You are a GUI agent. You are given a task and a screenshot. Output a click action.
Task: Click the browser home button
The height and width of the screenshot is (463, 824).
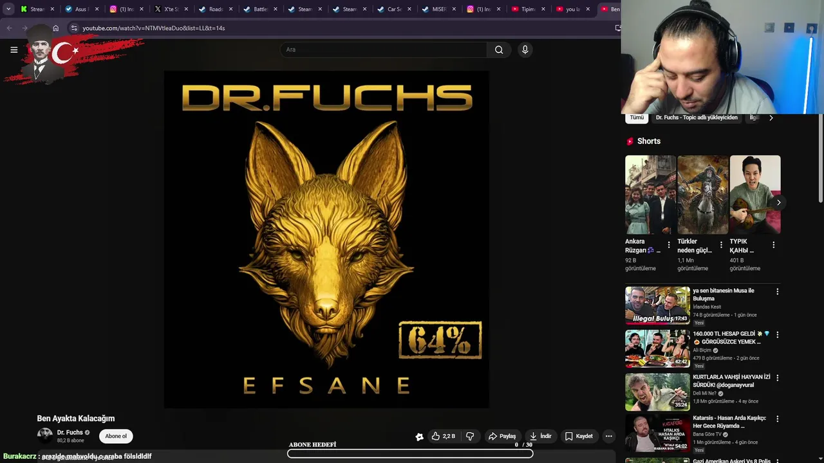coord(55,28)
